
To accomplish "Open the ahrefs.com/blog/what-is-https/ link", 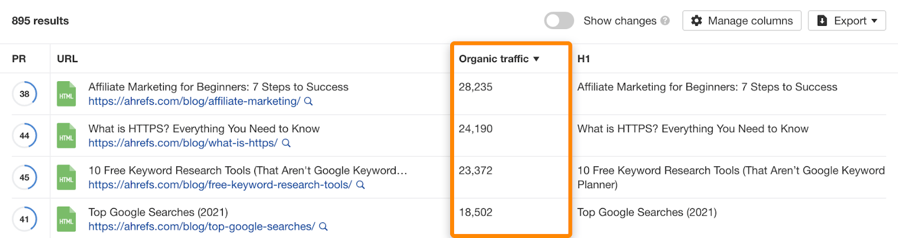I will (x=183, y=143).
